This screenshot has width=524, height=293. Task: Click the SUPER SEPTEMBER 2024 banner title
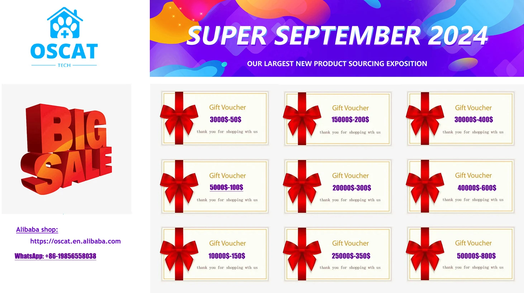(337, 35)
